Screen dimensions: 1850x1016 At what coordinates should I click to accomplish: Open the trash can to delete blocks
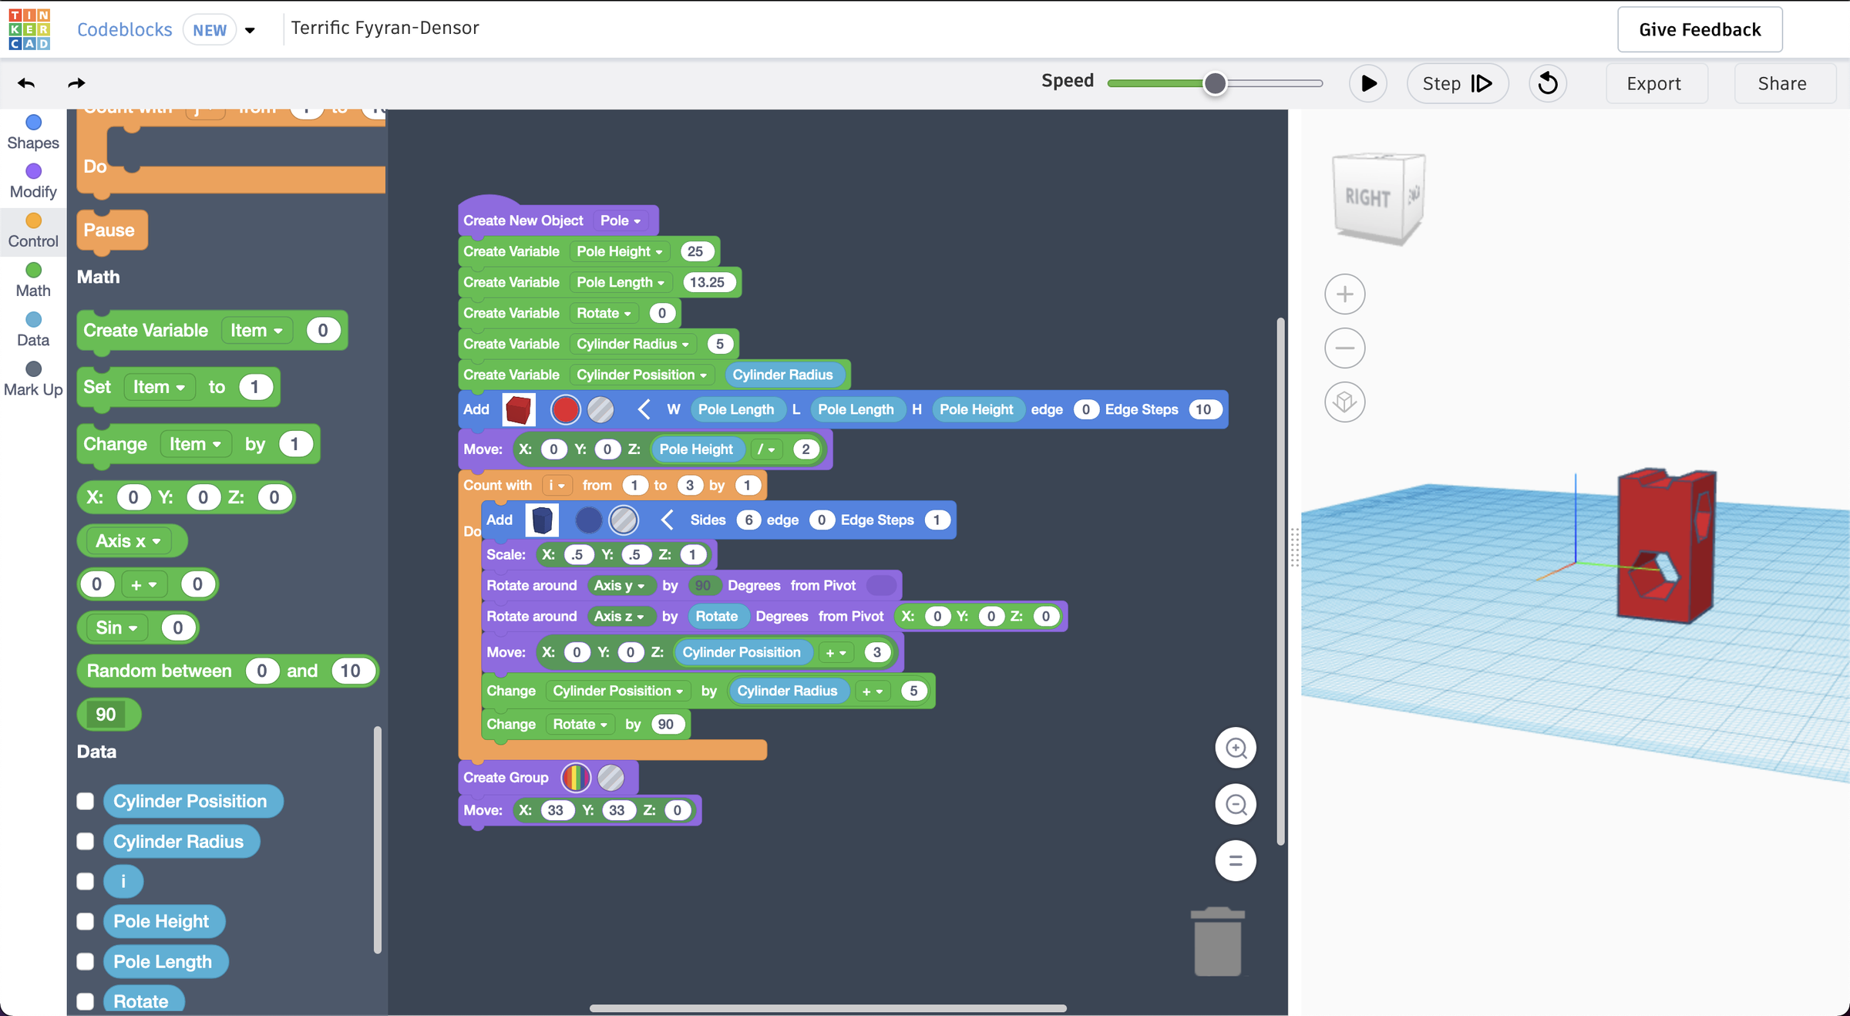coord(1218,940)
